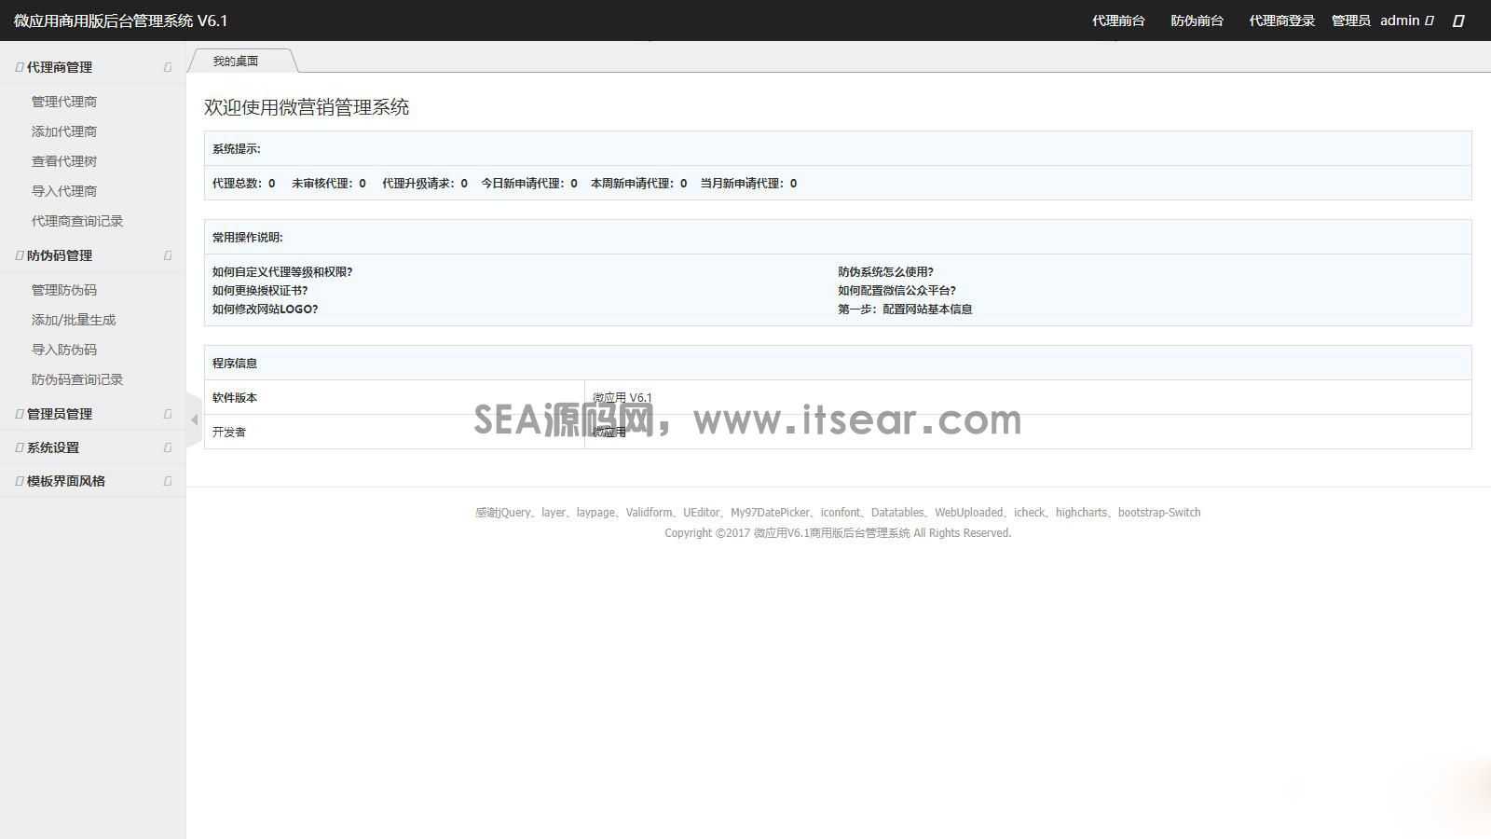Open help 如何自定义代理等级和权限?
The width and height of the screenshot is (1491, 839).
coord(282,272)
